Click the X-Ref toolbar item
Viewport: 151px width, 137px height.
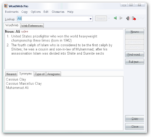(x=141, y=18)
